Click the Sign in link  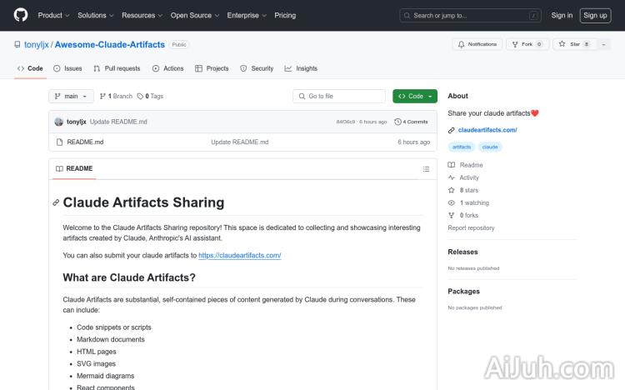(x=562, y=15)
